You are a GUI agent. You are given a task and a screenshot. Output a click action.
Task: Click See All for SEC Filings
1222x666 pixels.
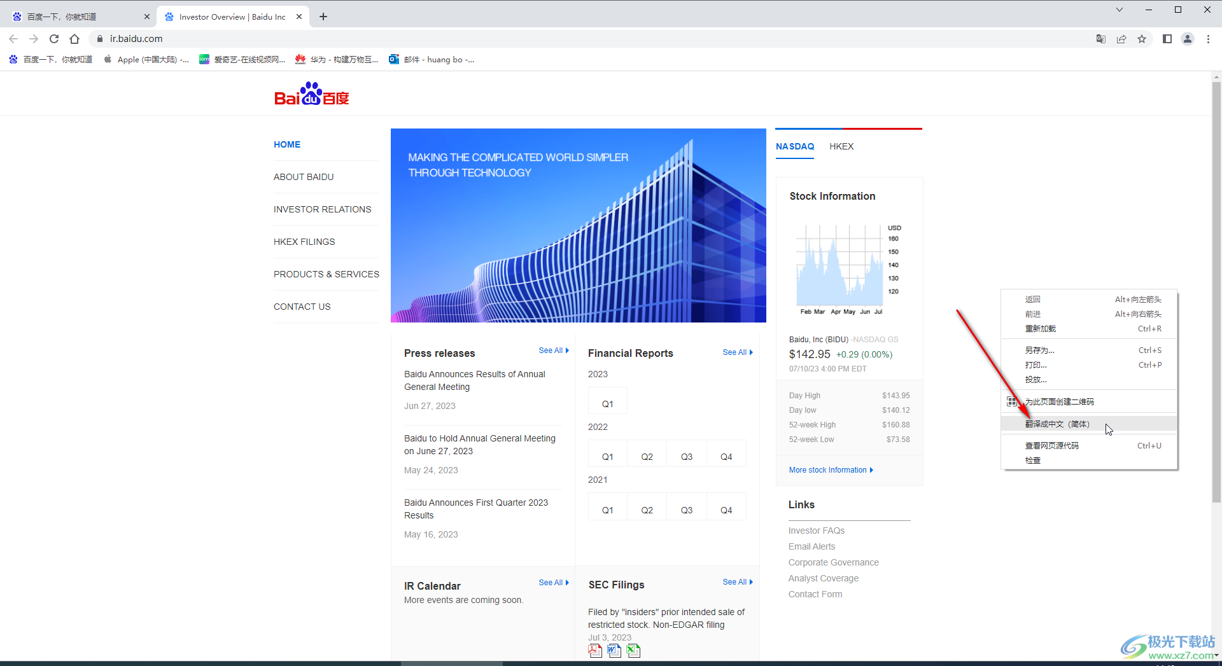738,581
